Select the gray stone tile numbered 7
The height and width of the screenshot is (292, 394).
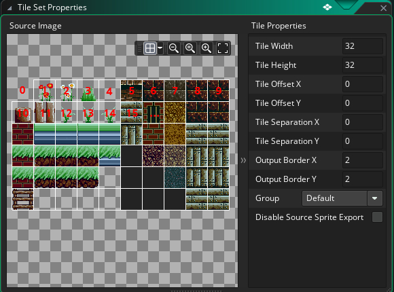[175, 91]
